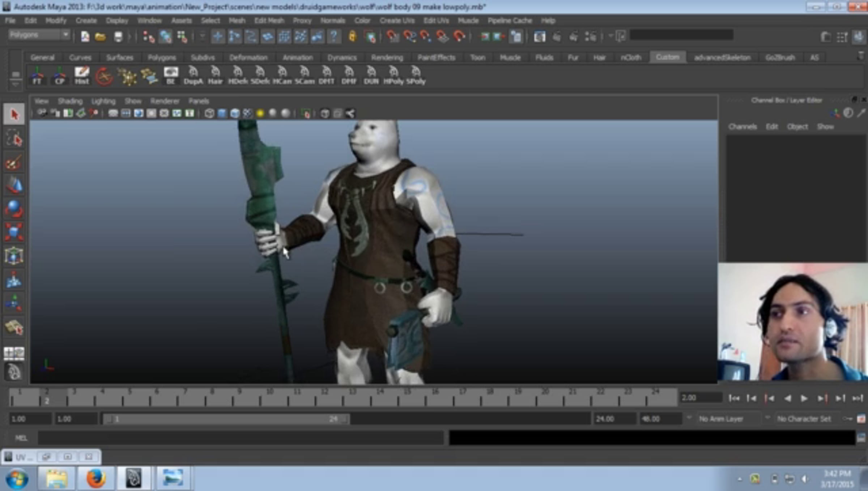The height and width of the screenshot is (491, 868).
Task: Open the Edit Mesh menu
Action: 269,21
